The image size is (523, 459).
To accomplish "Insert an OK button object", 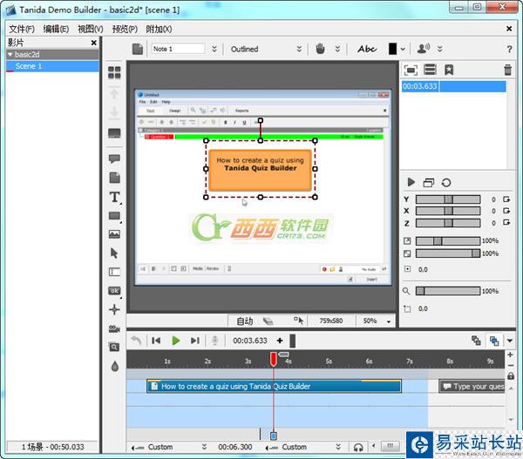I will coord(114,291).
